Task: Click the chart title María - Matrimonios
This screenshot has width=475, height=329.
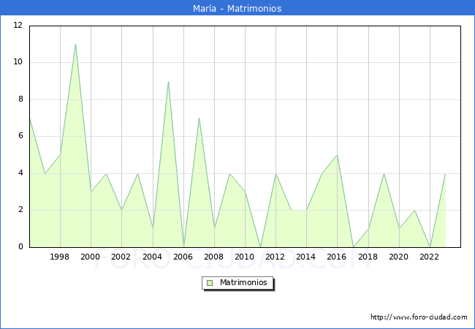Action: click(237, 9)
